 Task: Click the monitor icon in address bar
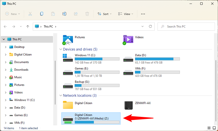(x=37, y=26)
